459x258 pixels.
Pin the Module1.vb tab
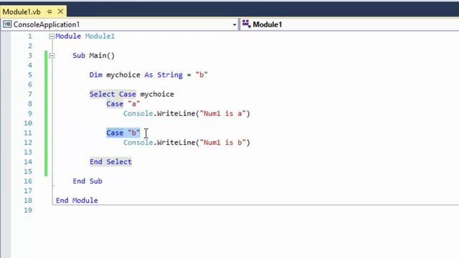[x=49, y=11]
